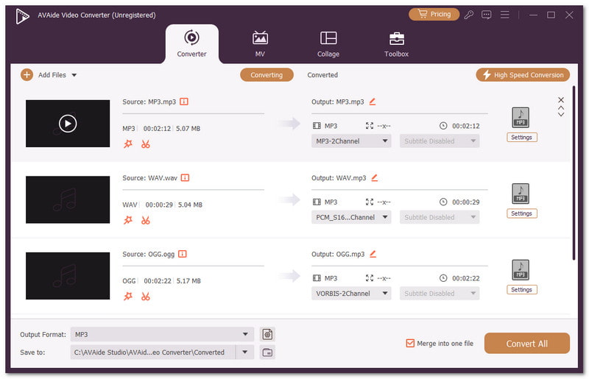Remove the MP3.mp3 item with X
This screenshot has width=589, height=379.
[561, 100]
